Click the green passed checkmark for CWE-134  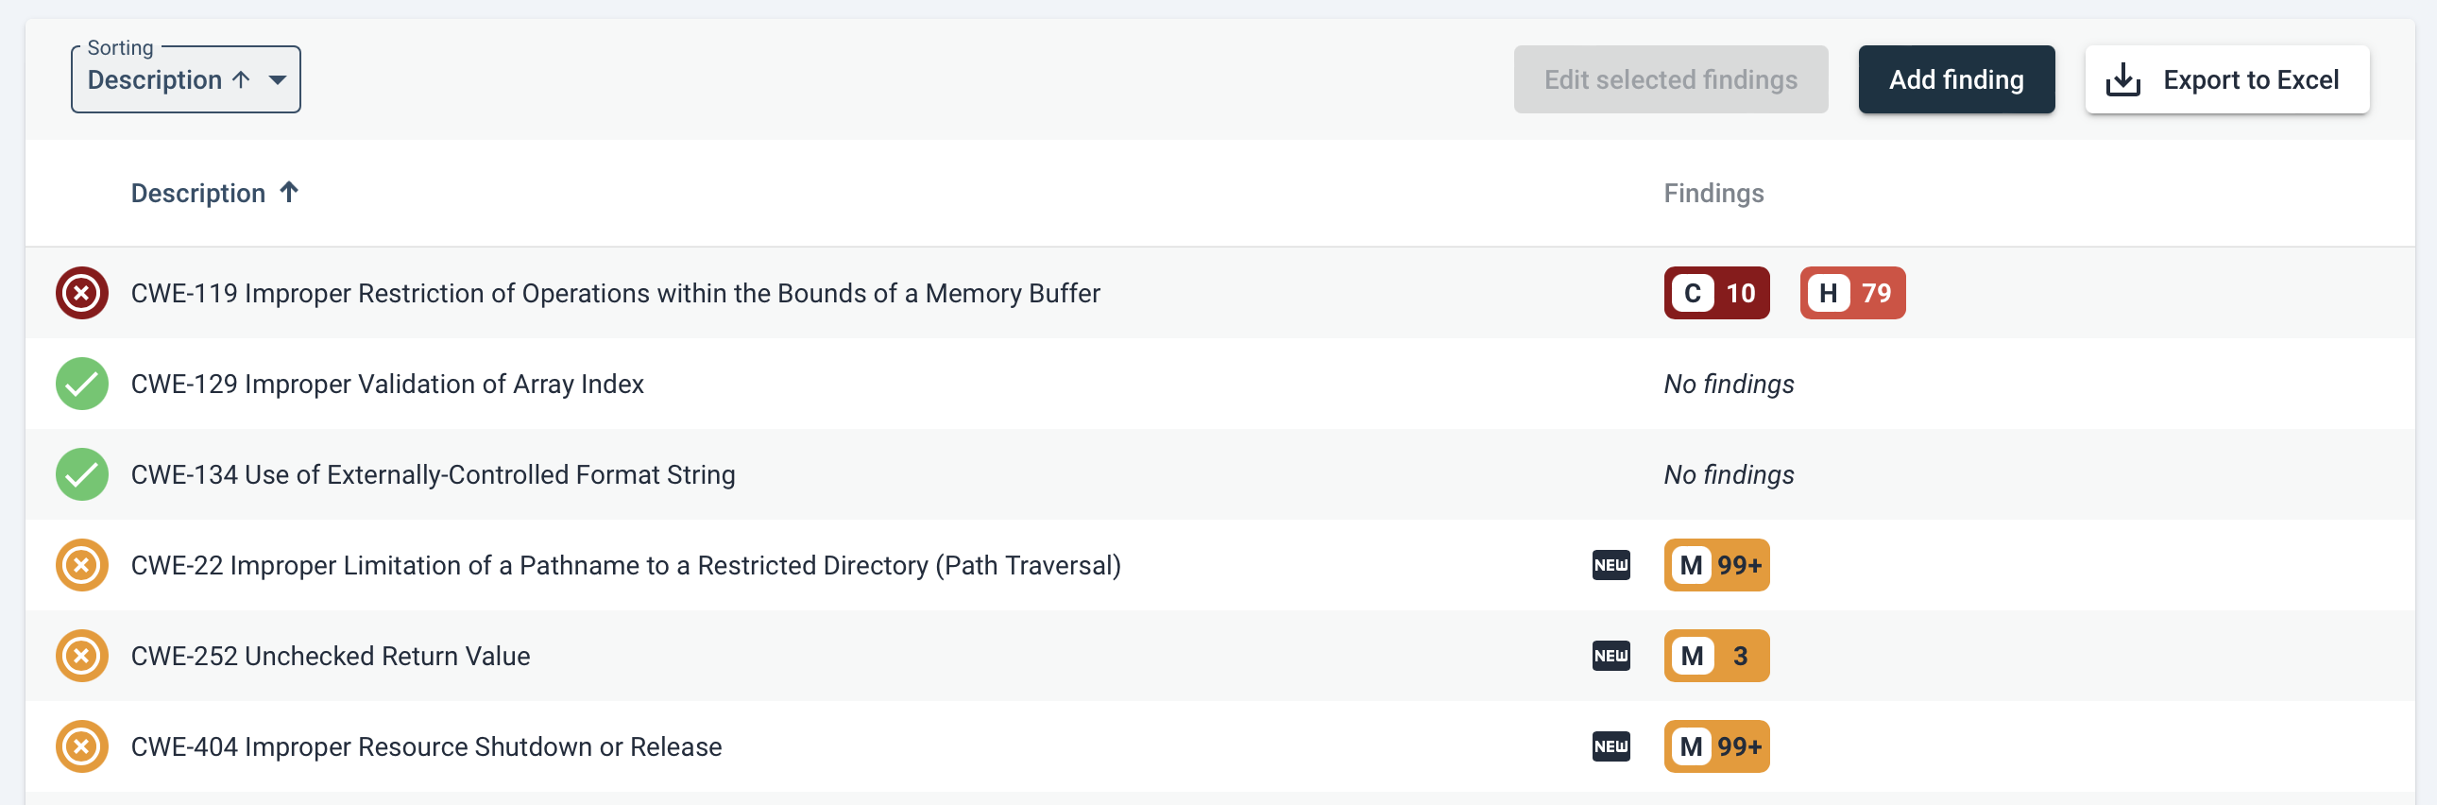pyautogui.click(x=81, y=475)
